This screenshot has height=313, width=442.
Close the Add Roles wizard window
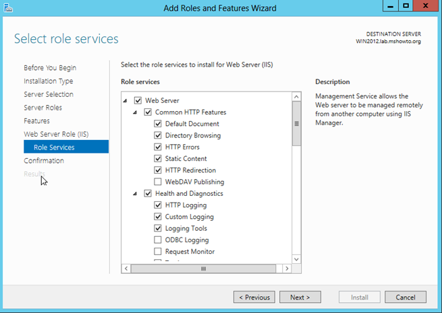tap(426, 5)
